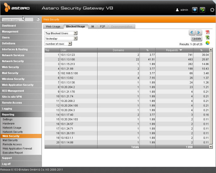
Task: Open Web Application Firewall report
Action: [x=21, y=149]
